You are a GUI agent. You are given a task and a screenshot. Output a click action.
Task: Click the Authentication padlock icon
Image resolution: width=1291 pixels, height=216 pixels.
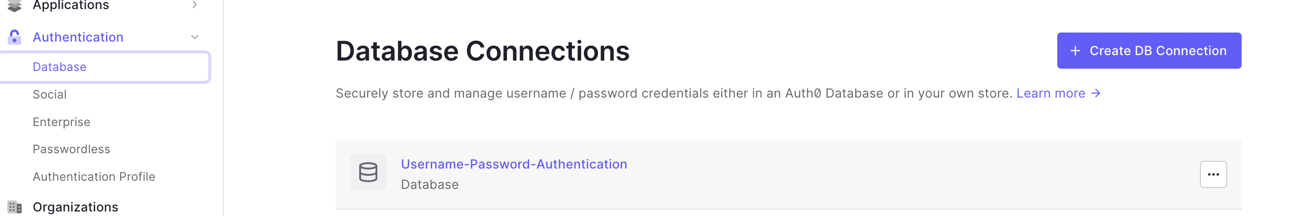pos(14,37)
